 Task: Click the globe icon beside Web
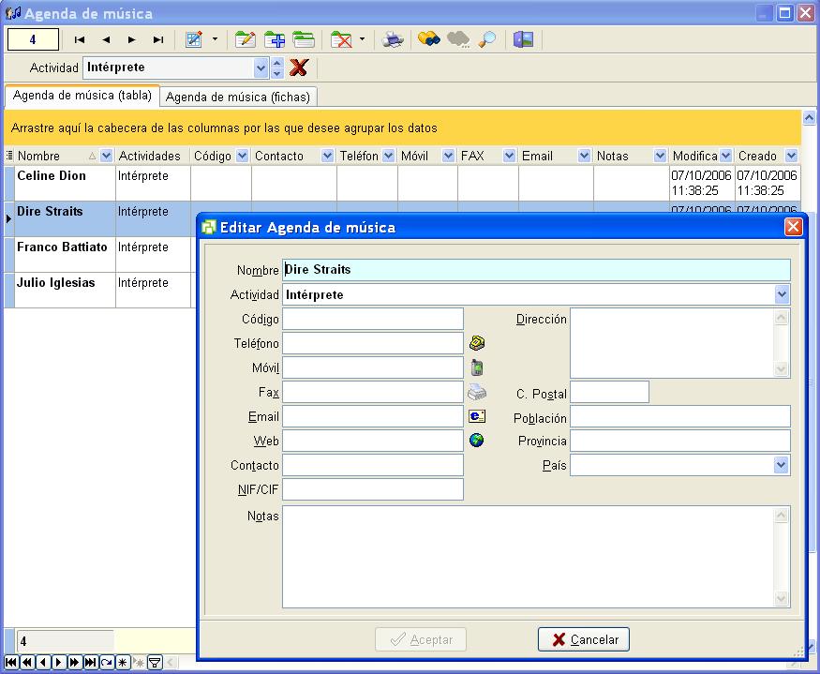476,441
